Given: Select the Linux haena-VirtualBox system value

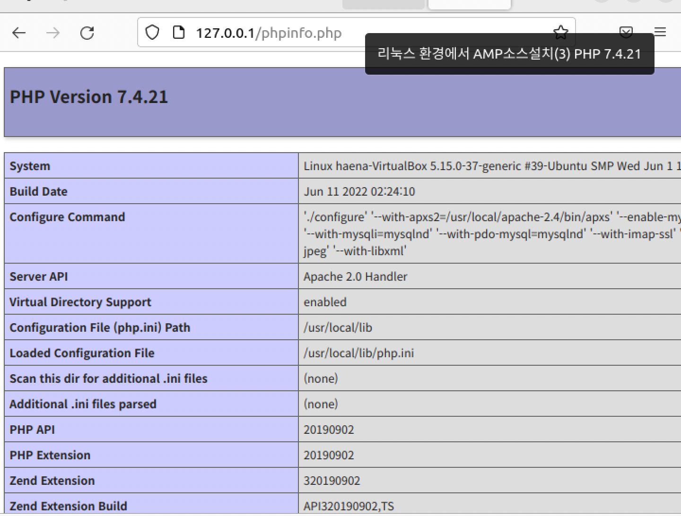Looking at the screenshot, I should coord(492,166).
